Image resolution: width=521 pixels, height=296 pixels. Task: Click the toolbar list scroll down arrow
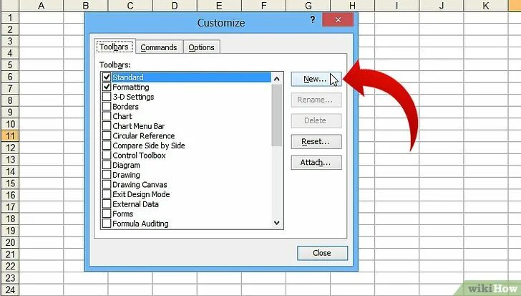(276, 223)
